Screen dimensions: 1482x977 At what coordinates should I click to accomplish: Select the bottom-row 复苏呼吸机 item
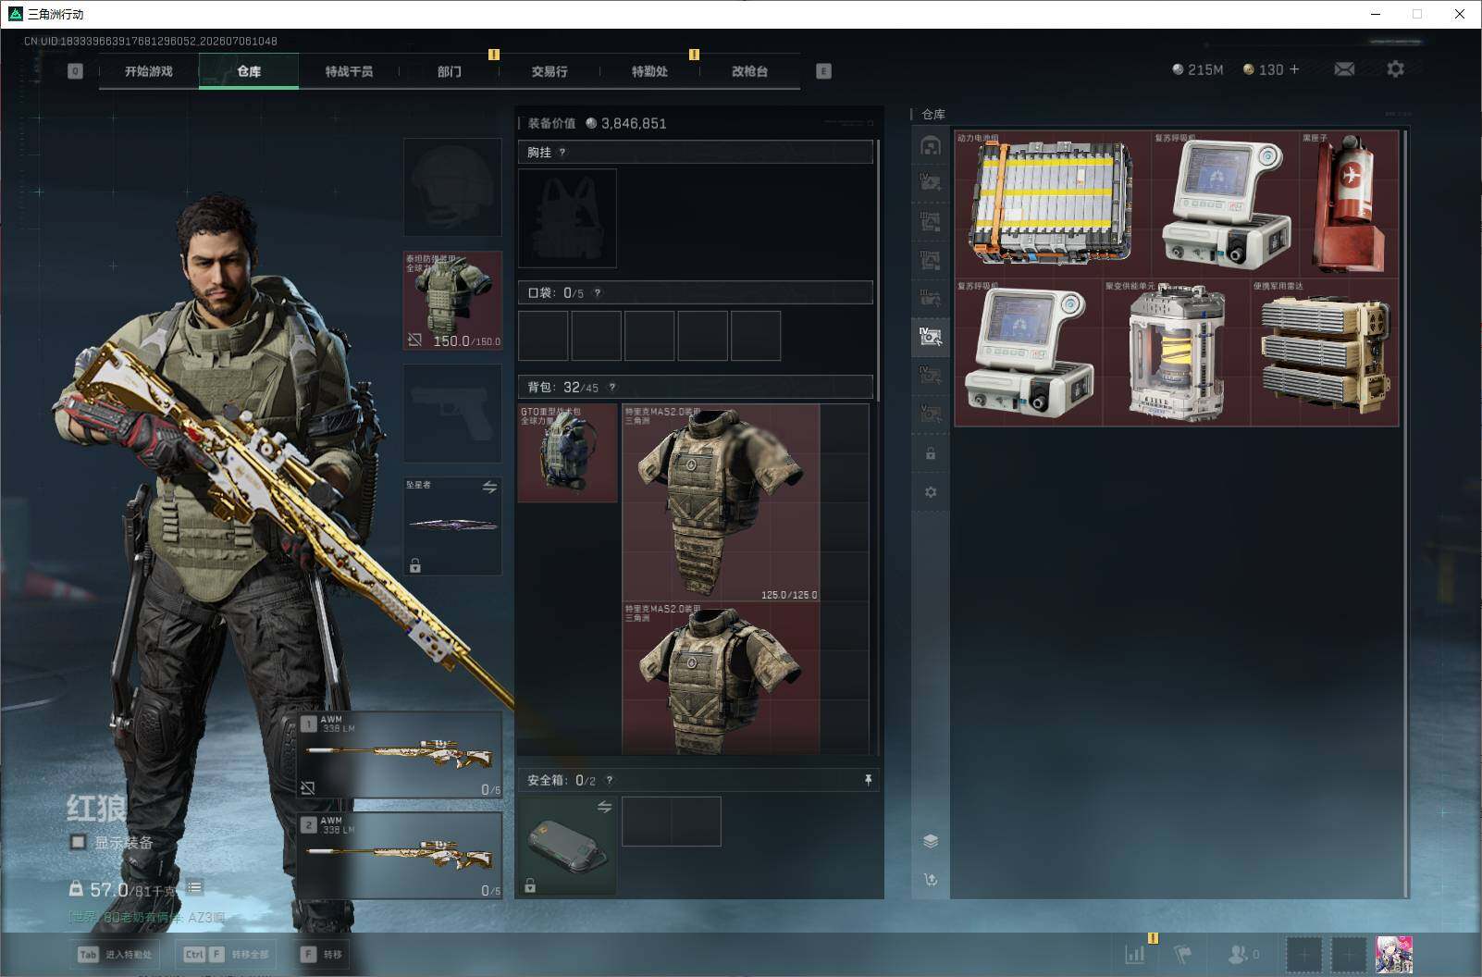pyautogui.click(x=1029, y=352)
